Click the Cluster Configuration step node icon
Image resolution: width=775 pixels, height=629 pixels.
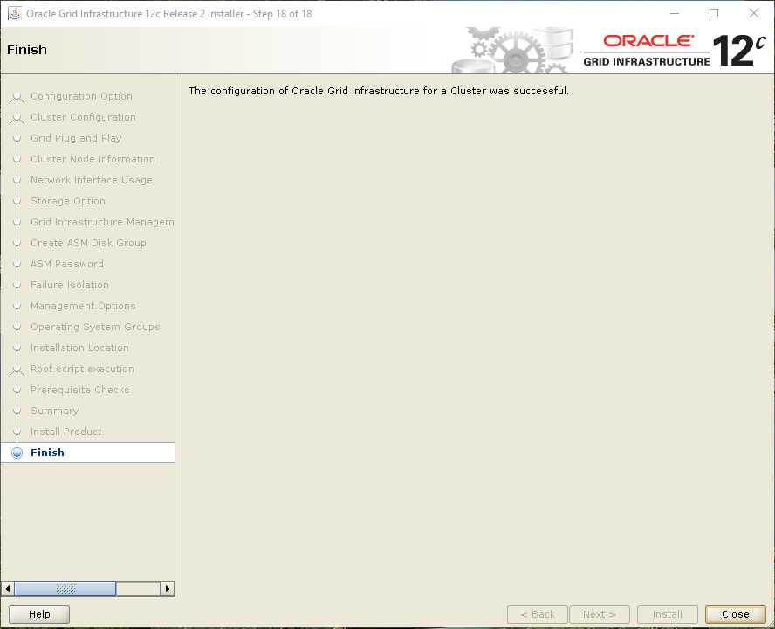coord(17,118)
